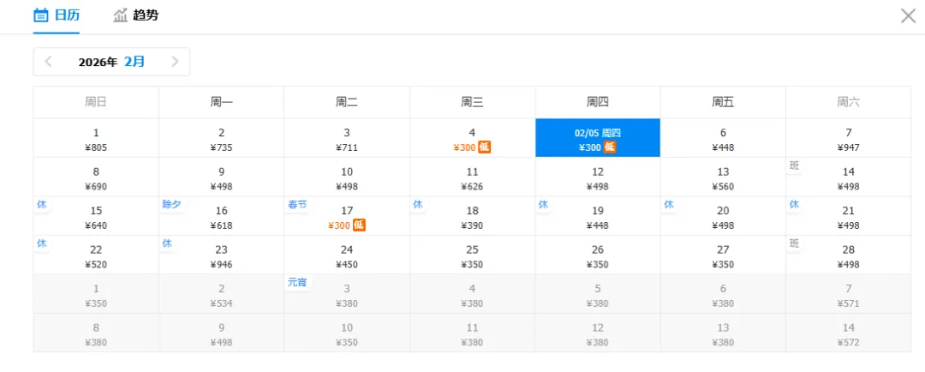
Task: Switch to the 日历 calendar tab
Action: click(x=56, y=15)
